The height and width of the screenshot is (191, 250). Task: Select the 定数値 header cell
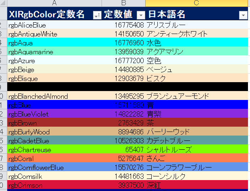tap(123, 13)
